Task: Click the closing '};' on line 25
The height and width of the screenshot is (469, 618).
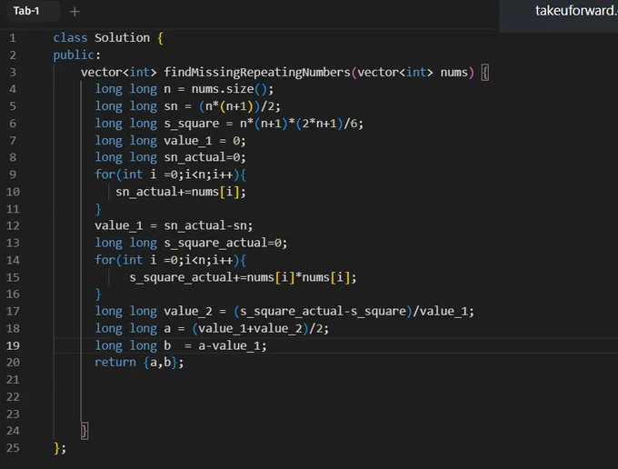Action: pos(60,448)
